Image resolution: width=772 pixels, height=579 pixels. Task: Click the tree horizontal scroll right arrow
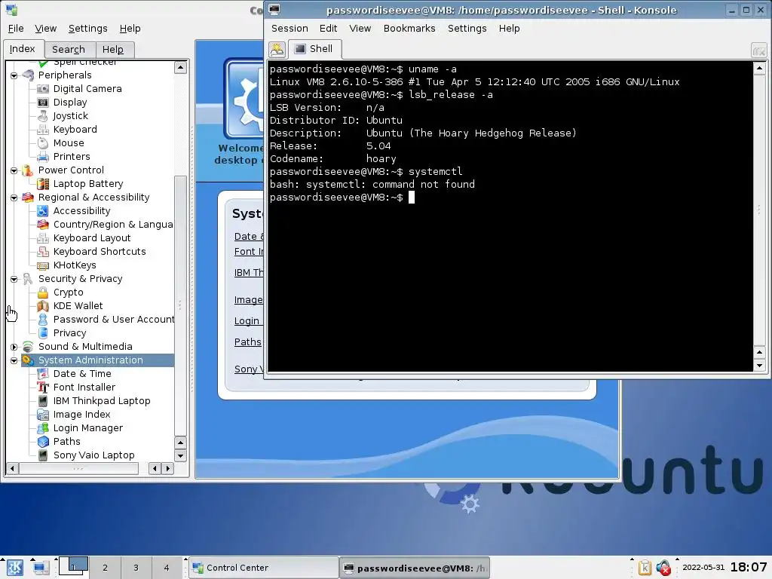pyautogui.click(x=168, y=468)
